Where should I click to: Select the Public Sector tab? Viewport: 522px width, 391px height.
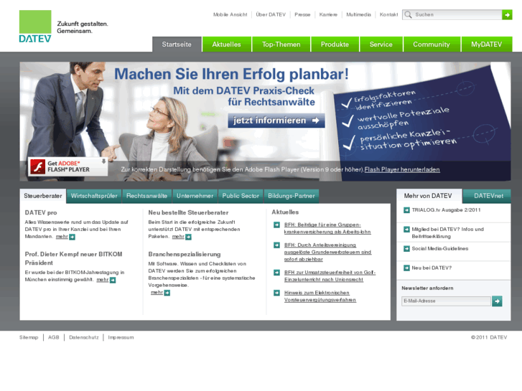[241, 196]
